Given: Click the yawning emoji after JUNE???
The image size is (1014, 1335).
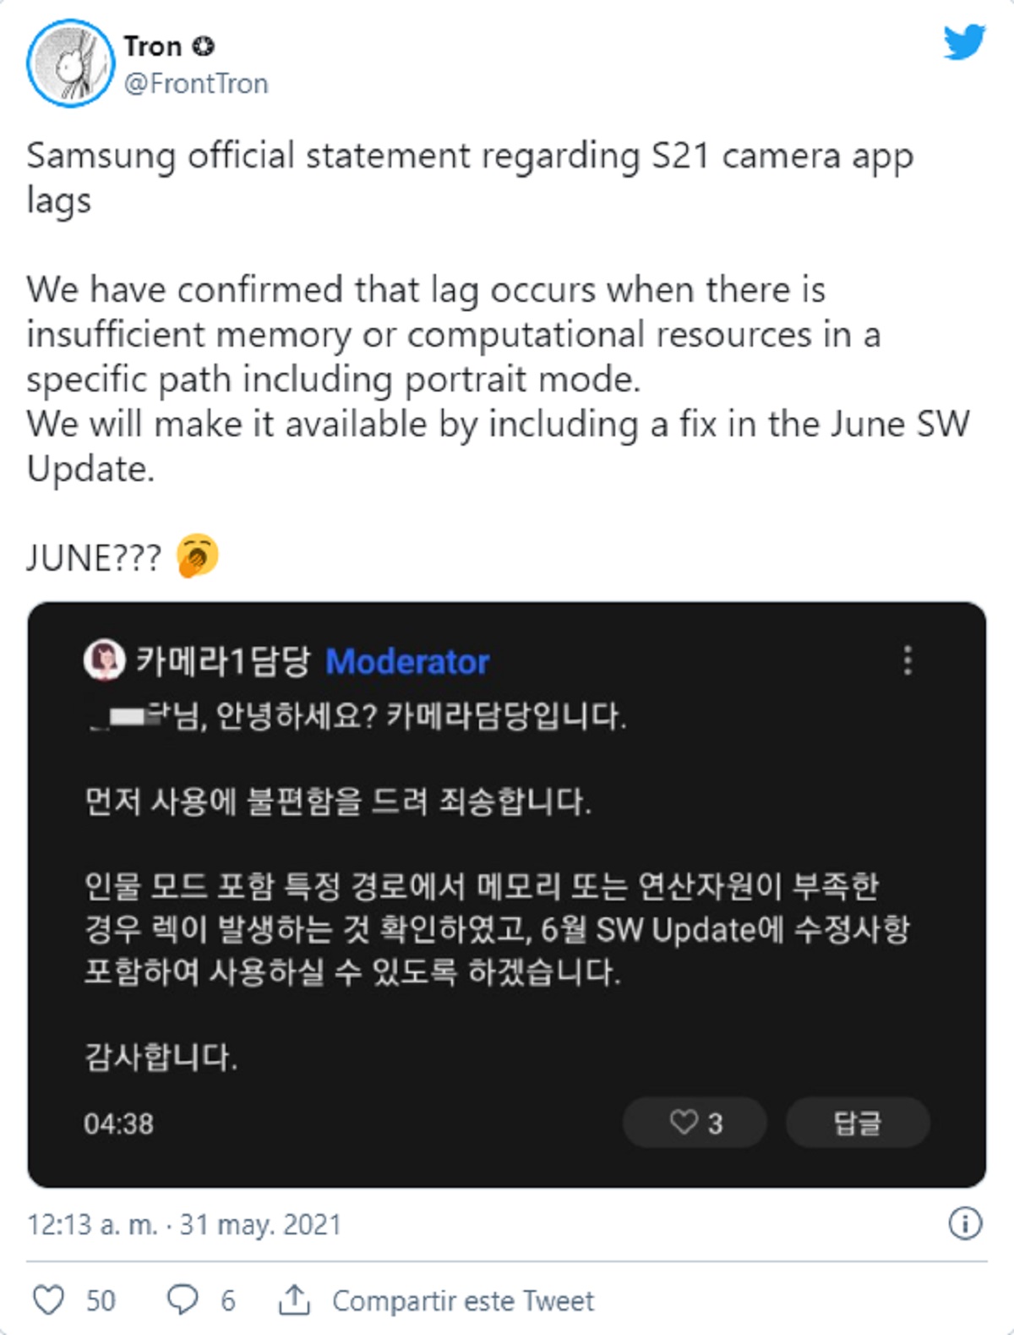Looking at the screenshot, I should [x=198, y=556].
